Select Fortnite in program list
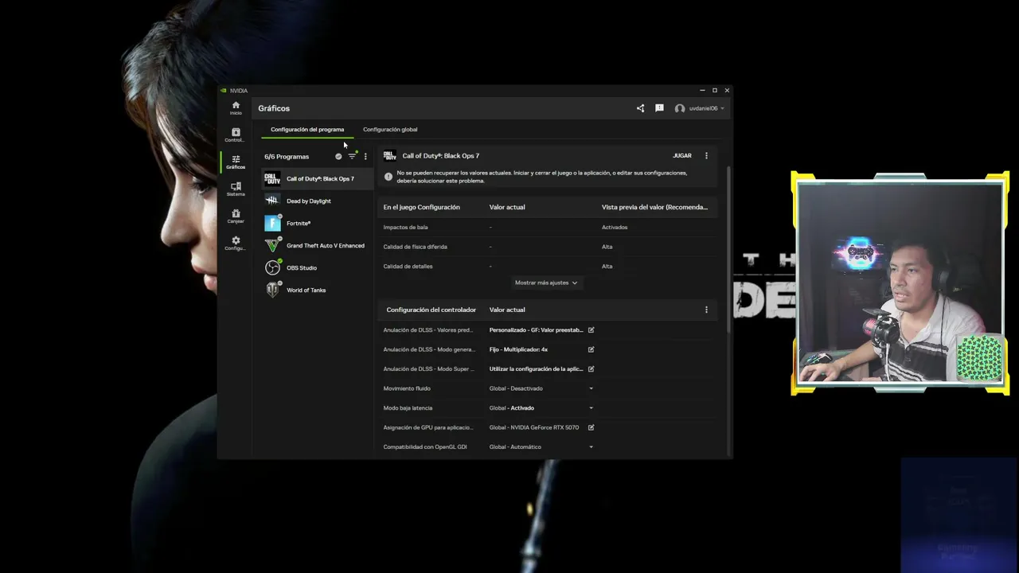Viewport: 1019px width, 573px height. [x=318, y=224]
